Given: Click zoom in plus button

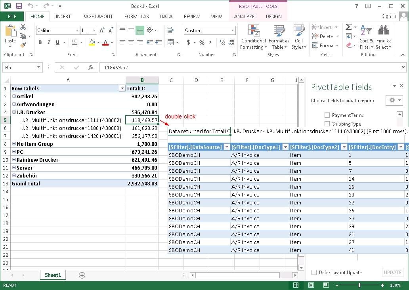Looking at the screenshot, I should pos(382,285).
